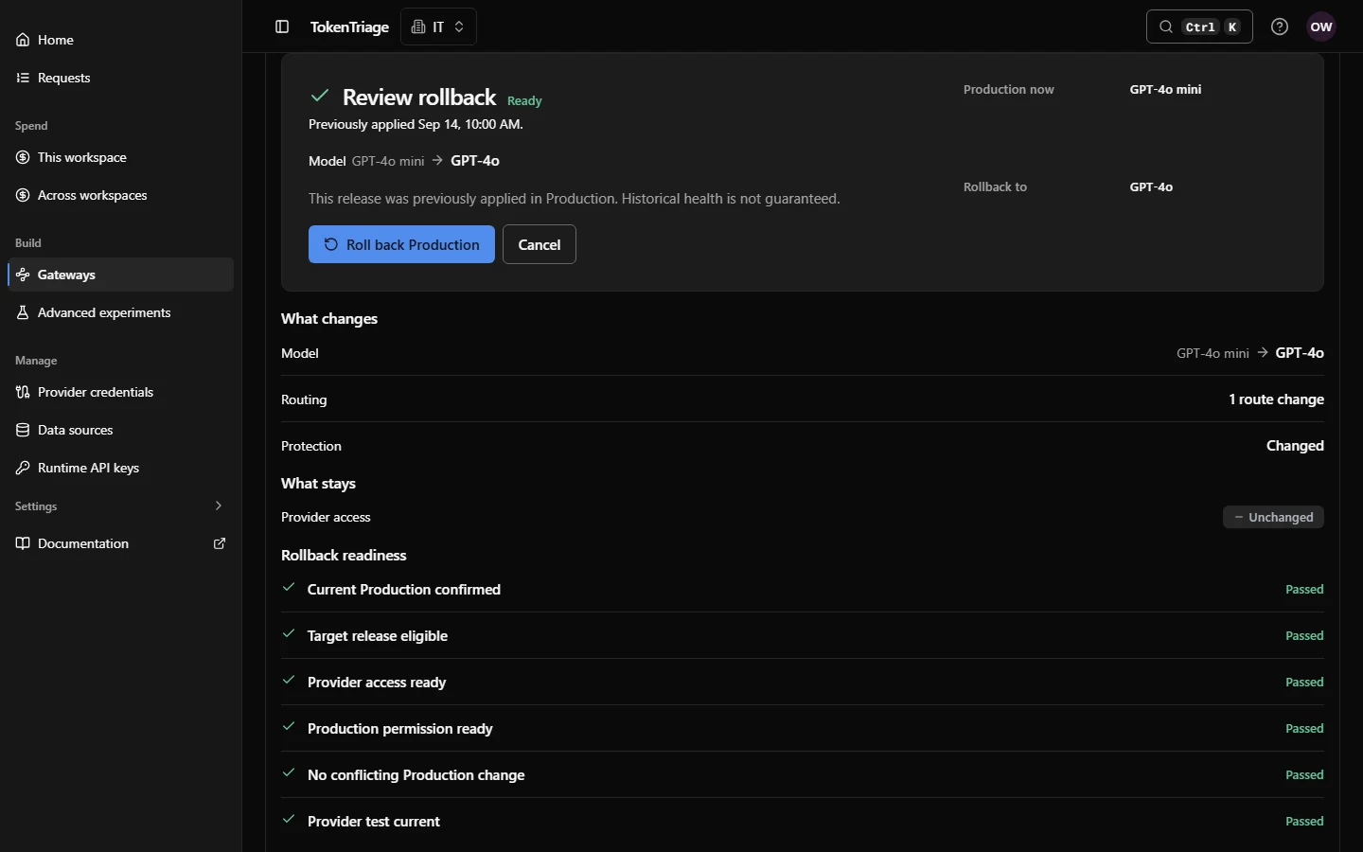Click the Advanced experiments flask icon
The width and height of the screenshot is (1363, 852).
(x=23, y=312)
